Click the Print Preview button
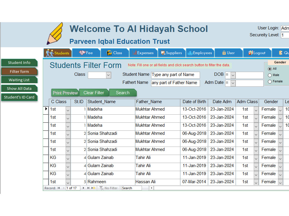 click(65, 93)
